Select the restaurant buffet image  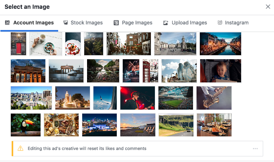(214, 125)
